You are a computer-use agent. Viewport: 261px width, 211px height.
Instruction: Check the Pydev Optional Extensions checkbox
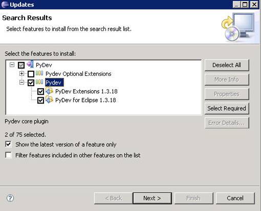click(31, 74)
